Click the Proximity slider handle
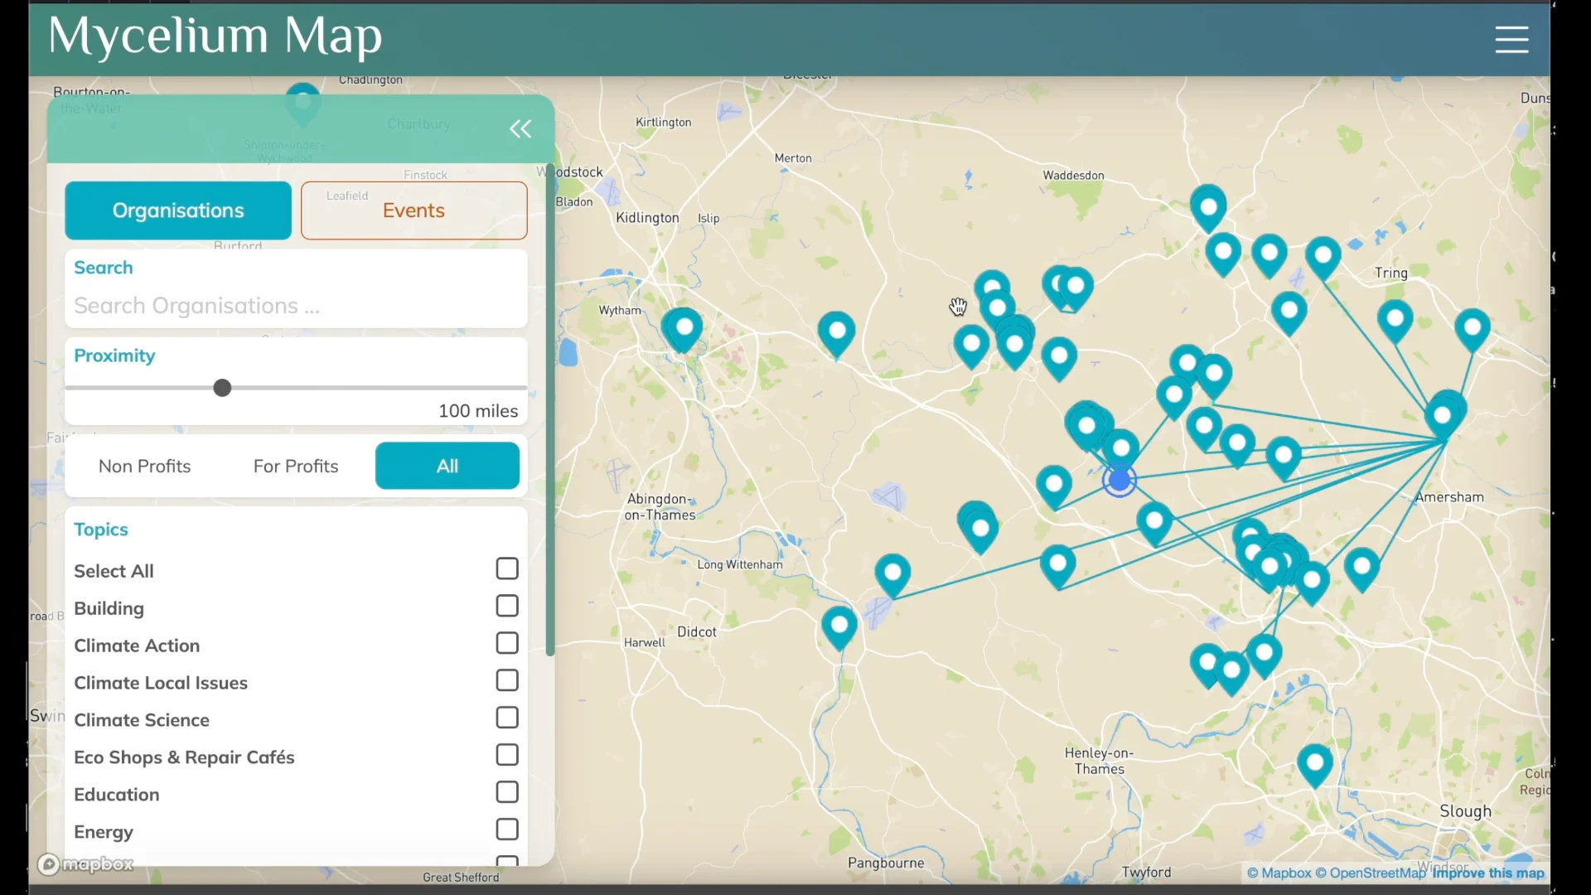Image resolution: width=1591 pixels, height=895 pixels. pyautogui.click(x=222, y=388)
